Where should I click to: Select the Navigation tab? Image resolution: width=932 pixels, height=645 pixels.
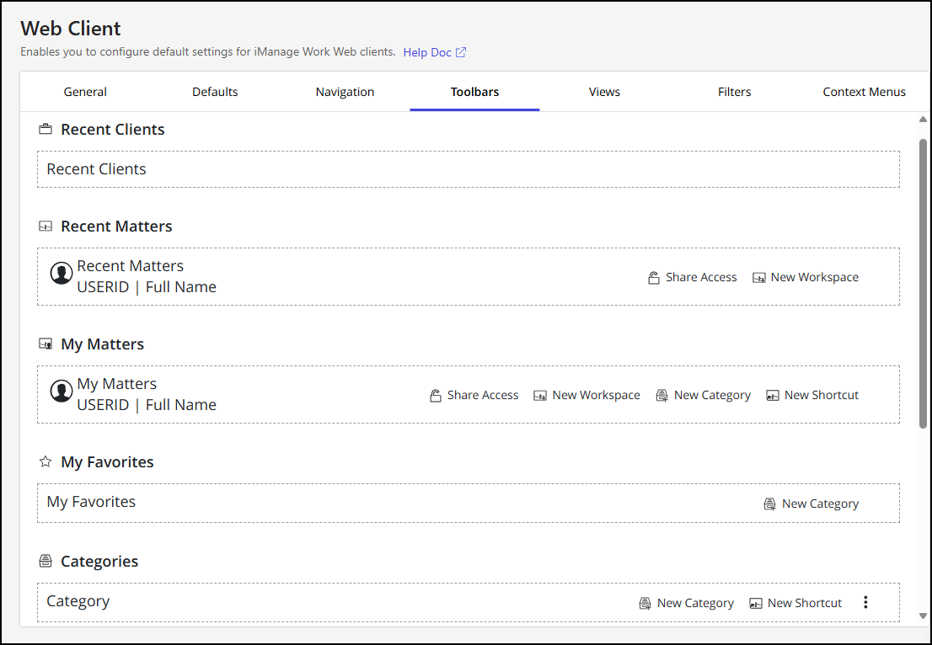coord(345,92)
